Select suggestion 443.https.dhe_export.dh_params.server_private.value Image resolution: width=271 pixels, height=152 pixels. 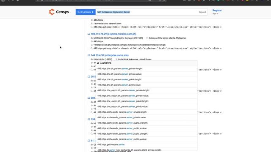(x=147, y=96)
